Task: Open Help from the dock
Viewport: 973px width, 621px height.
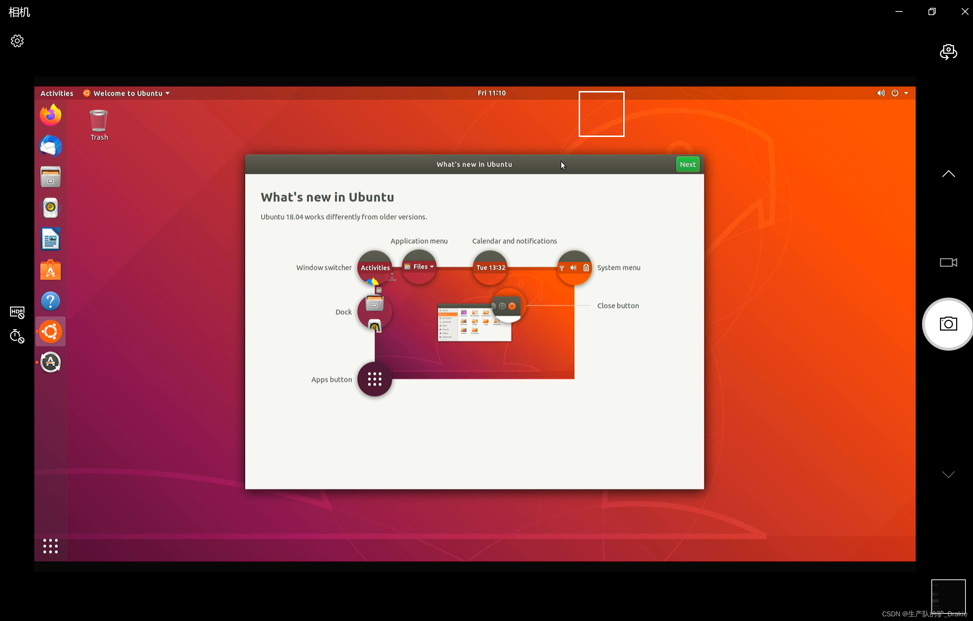Action: pos(51,301)
